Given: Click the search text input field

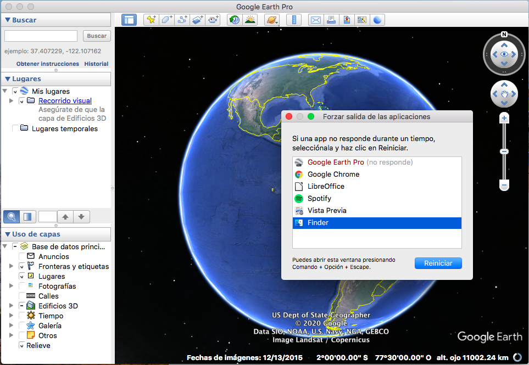Looking at the screenshot, I should (41, 36).
